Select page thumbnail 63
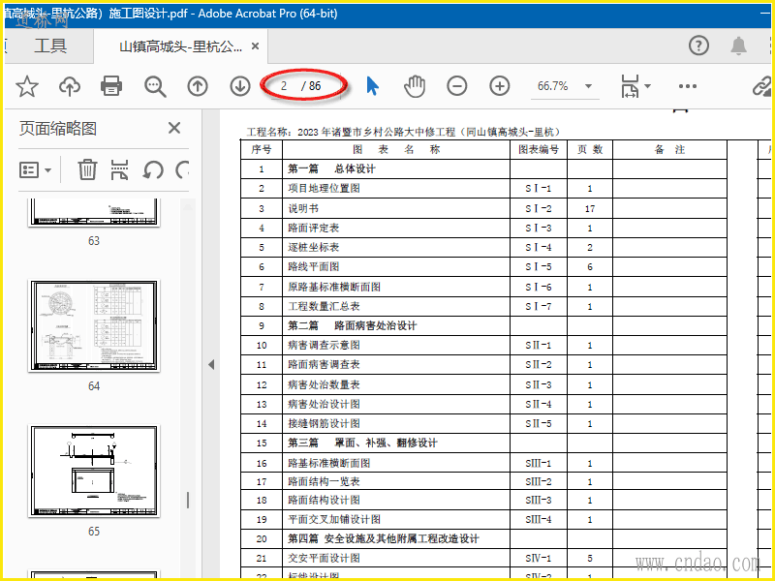This screenshot has width=775, height=581. tap(94, 212)
